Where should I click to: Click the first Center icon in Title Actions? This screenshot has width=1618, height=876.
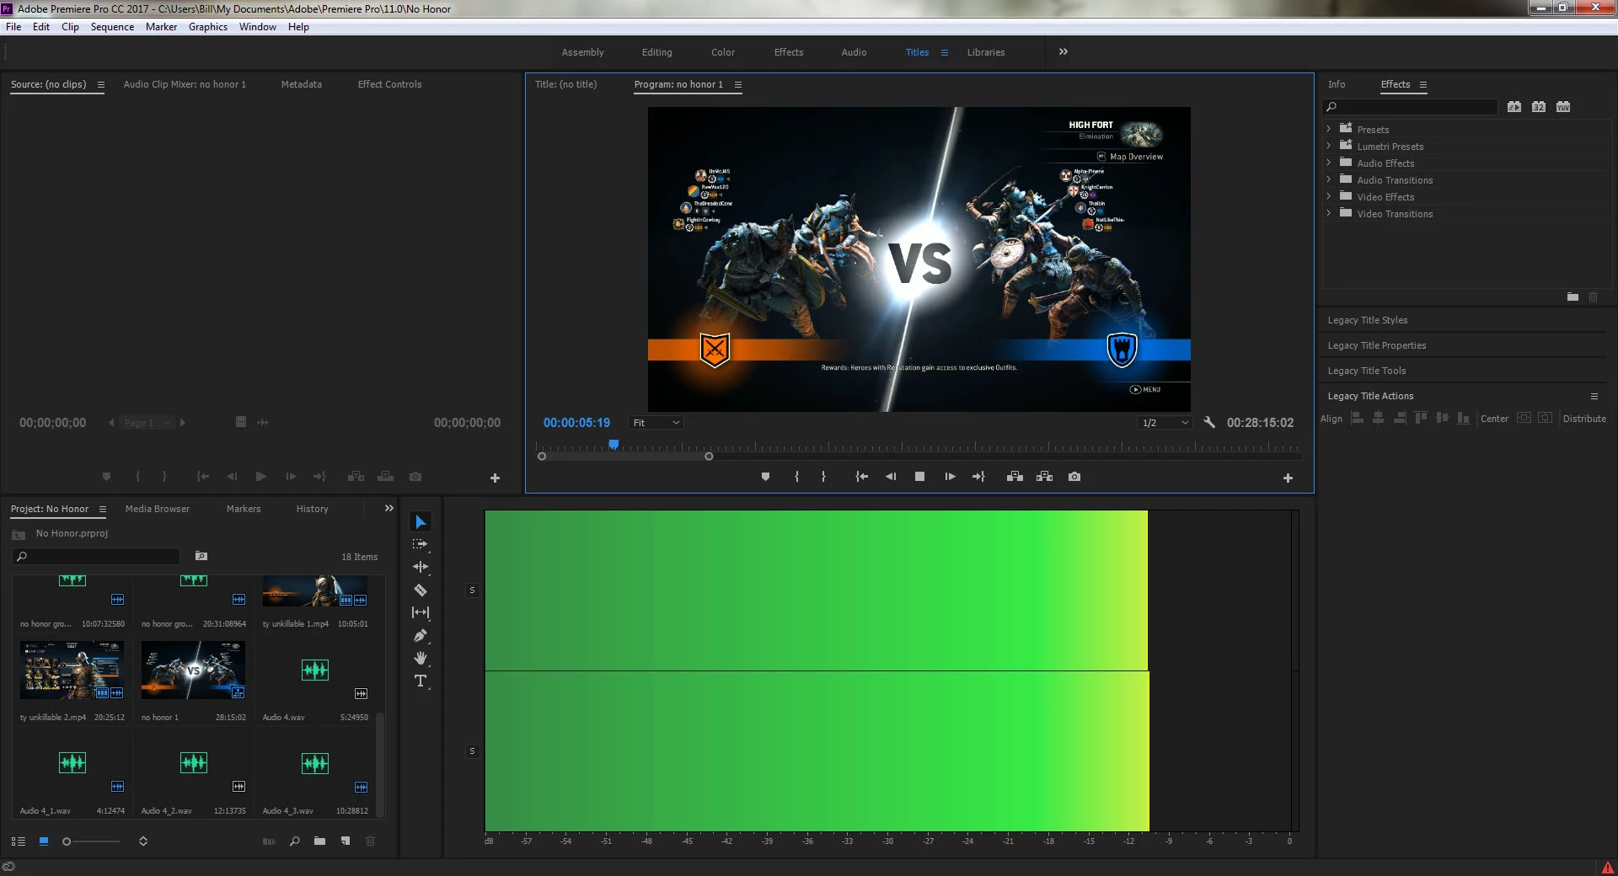(1524, 419)
